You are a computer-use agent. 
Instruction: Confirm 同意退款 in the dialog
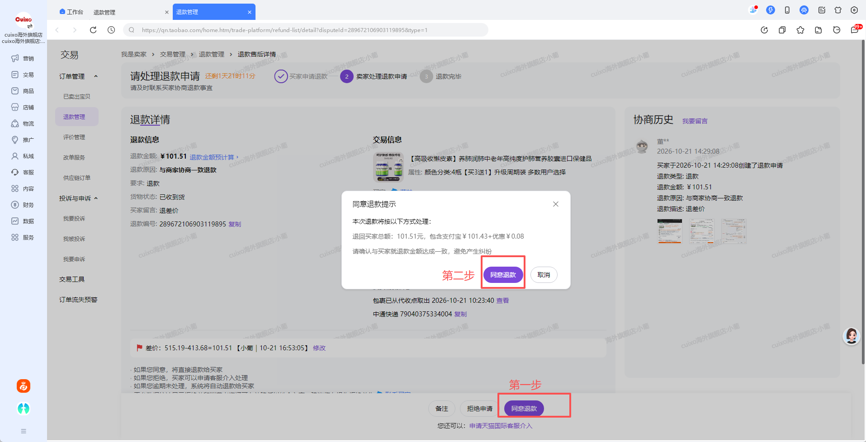click(x=503, y=275)
